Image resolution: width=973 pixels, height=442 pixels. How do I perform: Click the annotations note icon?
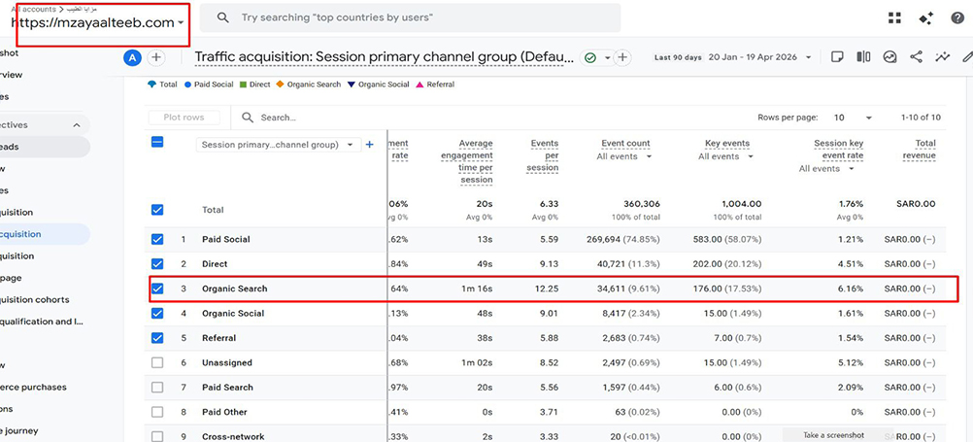pyautogui.click(x=837, y=57)
